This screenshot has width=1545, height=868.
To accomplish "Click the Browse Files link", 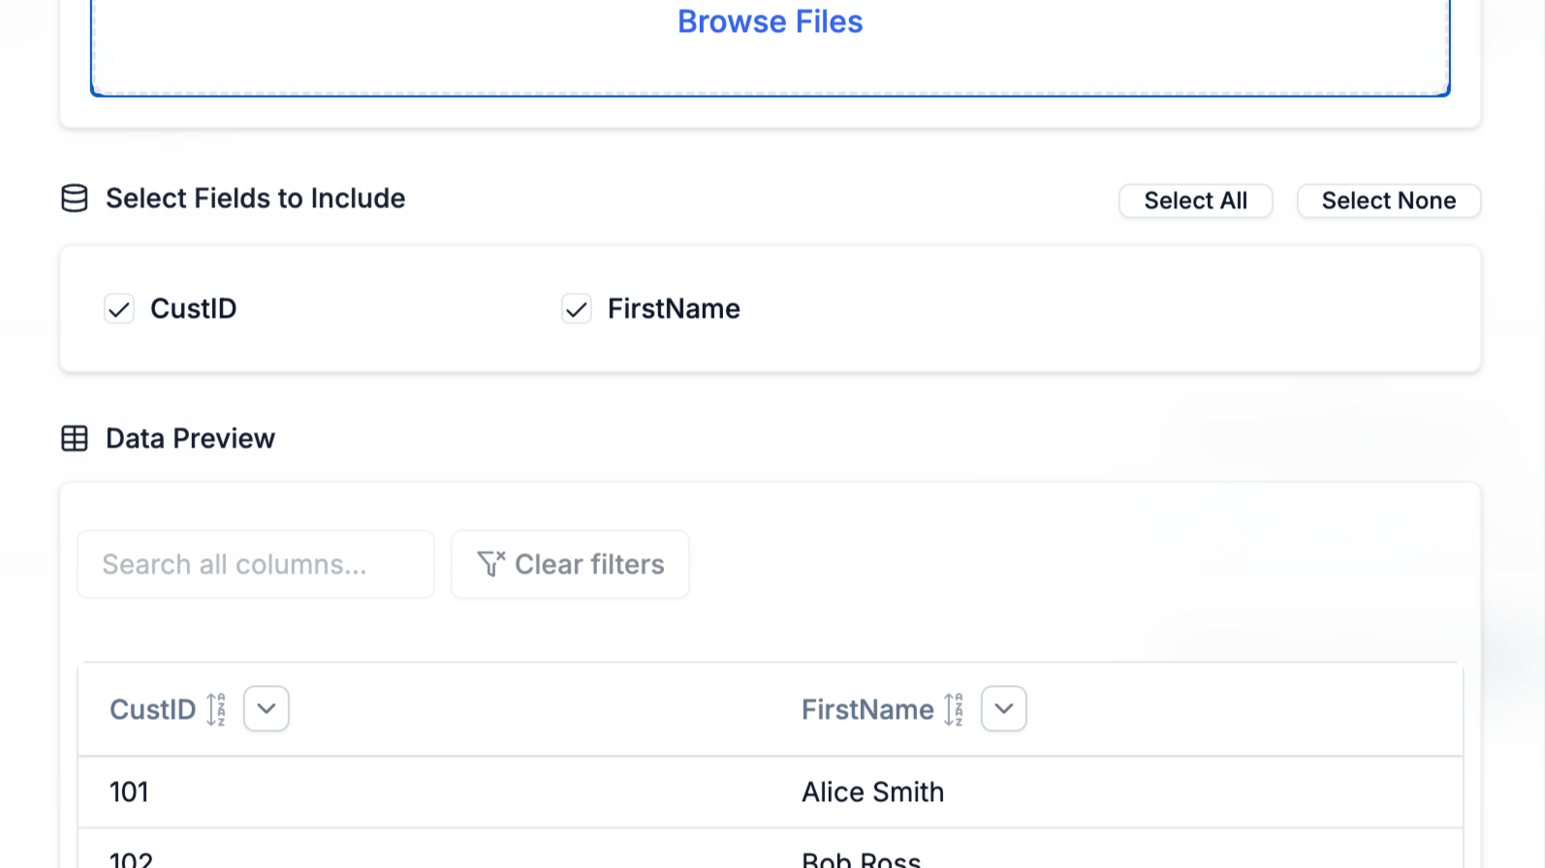I will (x=770, y=21).
